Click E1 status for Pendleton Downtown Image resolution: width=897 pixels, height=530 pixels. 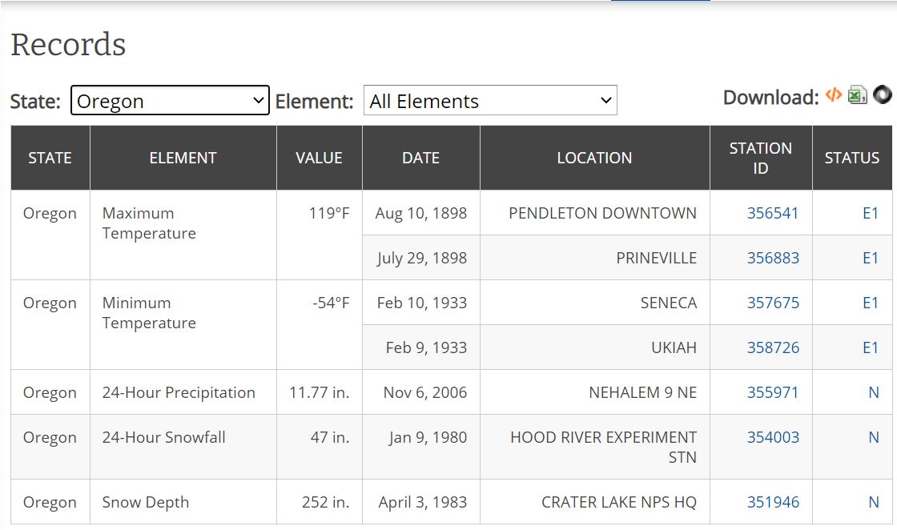click(x=870, y=214)
